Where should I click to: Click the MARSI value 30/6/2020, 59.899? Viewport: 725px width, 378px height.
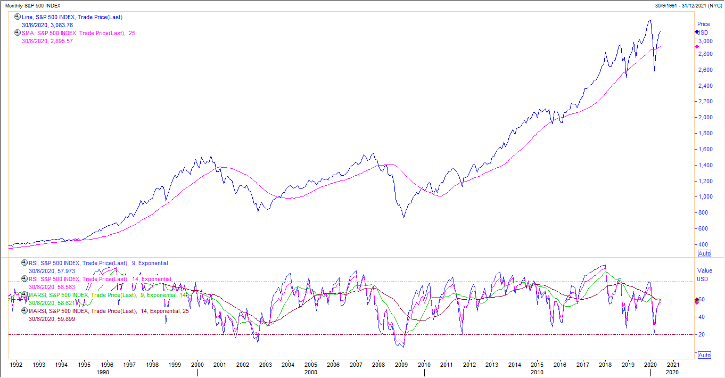click(51, 318)
